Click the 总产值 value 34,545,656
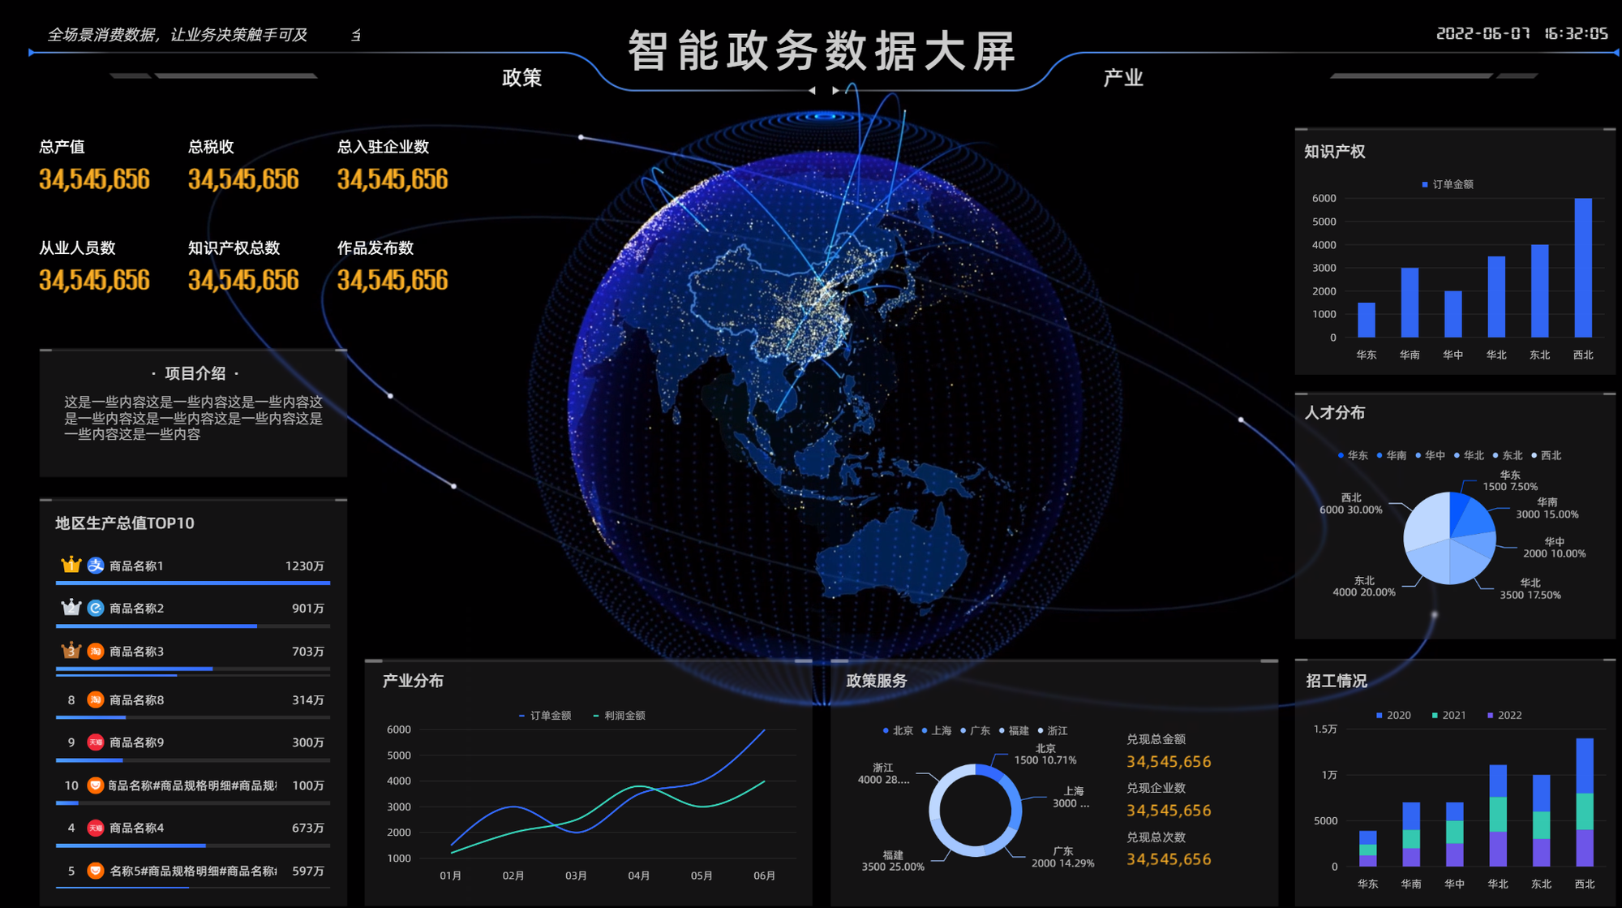Screen dimensions: 1622x908 [94, 179]
